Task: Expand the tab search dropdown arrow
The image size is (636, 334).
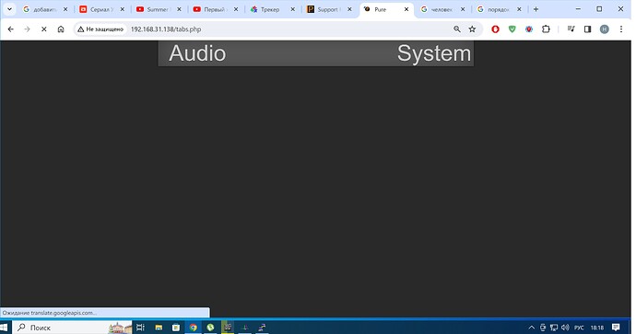Action: (x=9, y=9)
